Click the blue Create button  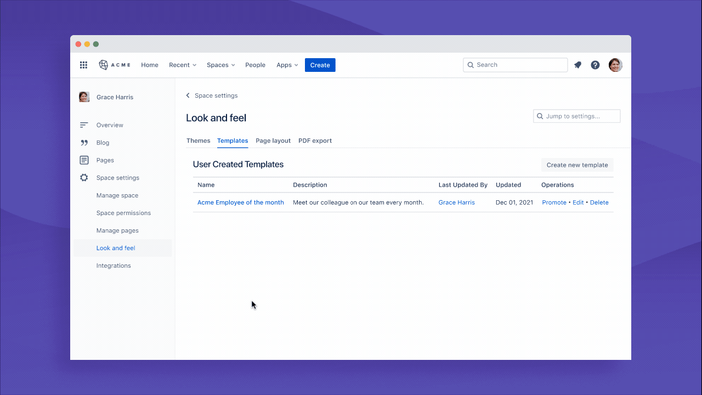pos(320,65)
